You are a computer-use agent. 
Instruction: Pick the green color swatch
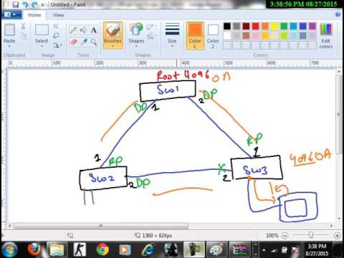click(284, 26)
